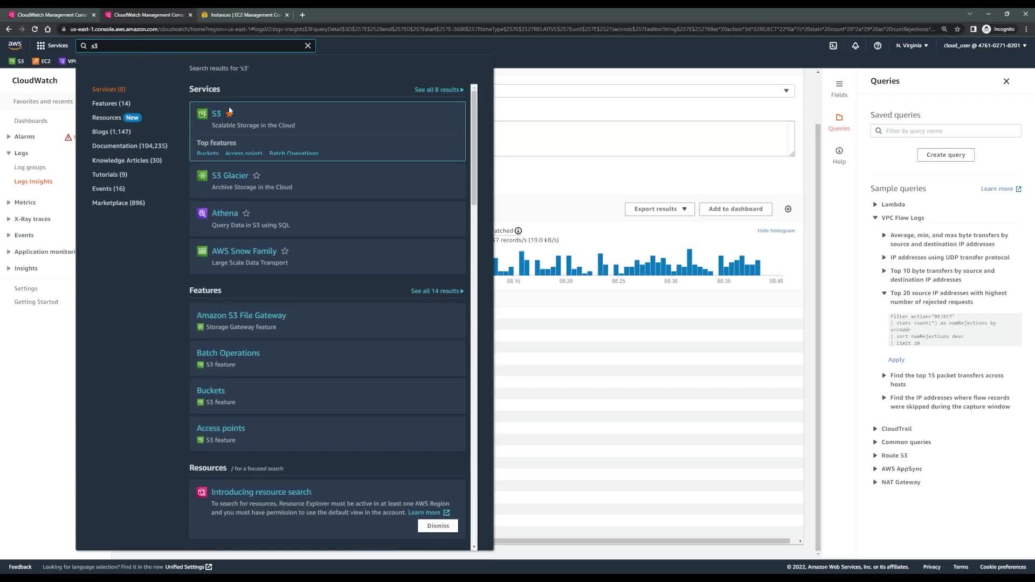Clear the s3 search box
Viewport: 1035px width, 582px height.
coord(308,46)
